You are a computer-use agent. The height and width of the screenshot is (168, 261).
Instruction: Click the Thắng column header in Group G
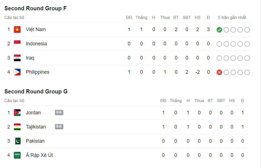(x=175, y=101)
